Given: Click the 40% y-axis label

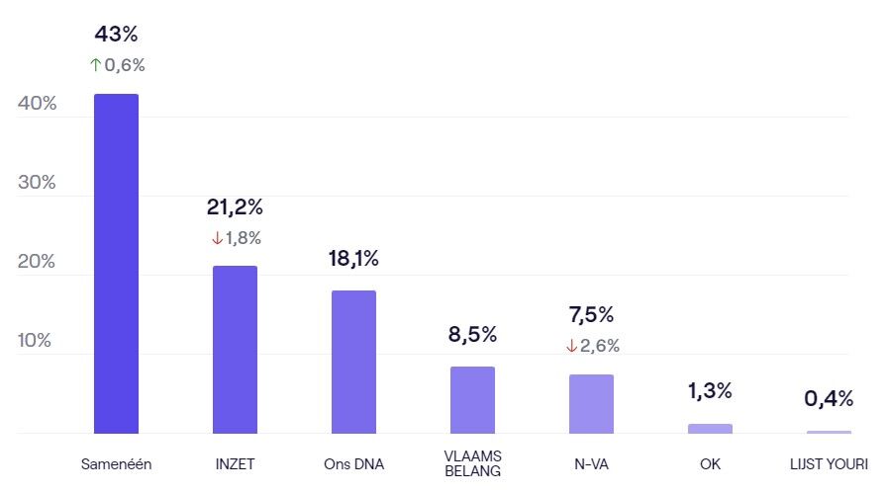Looking at the screenshot, I should 38,104.
